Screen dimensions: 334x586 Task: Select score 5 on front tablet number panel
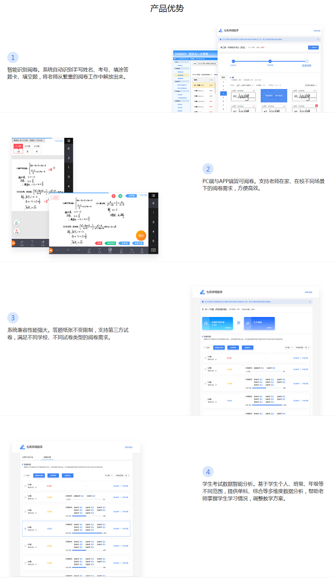pyautogui.click(x=153, y=241)
